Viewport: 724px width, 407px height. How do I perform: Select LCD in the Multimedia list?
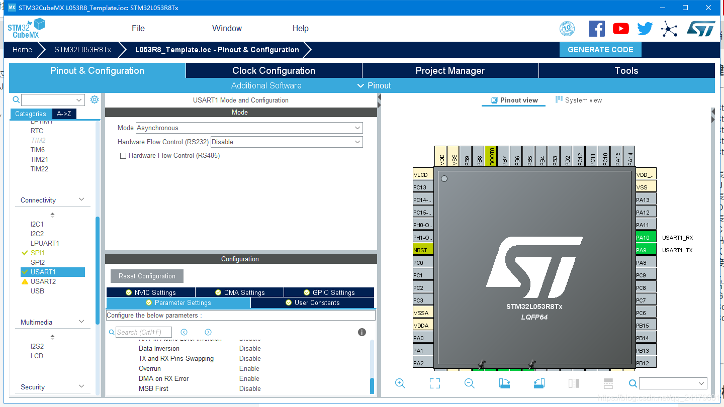(37, 356)
